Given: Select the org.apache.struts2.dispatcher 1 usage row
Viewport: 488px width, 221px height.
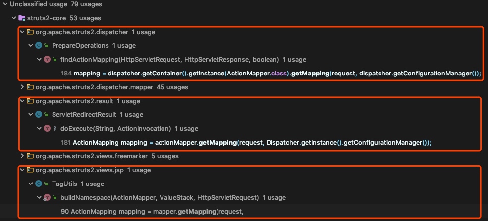Looking at the screenshot, I should (x=244, y=32).
